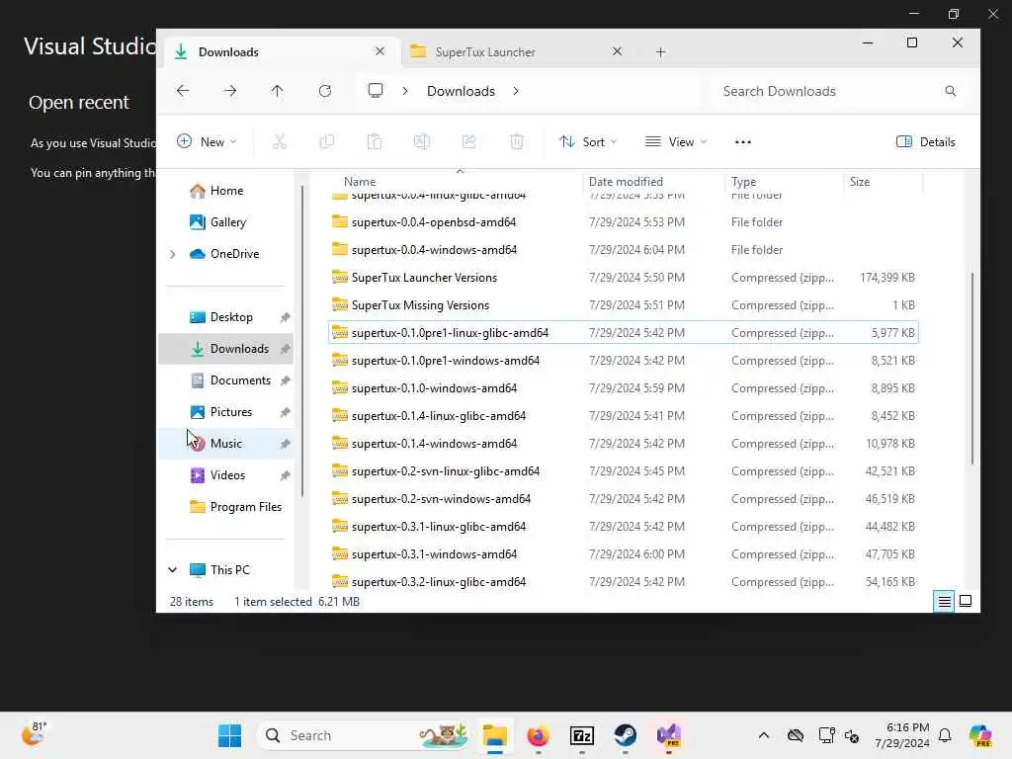Open Gallery in the navigation pane

click(228, 222)
